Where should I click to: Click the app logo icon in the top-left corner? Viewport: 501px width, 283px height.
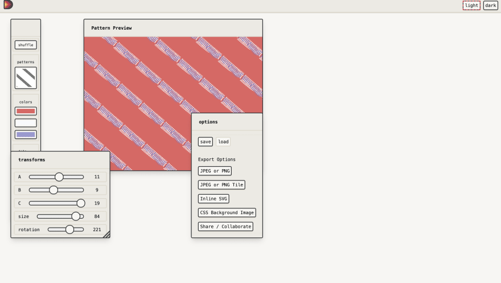(x=8, y=5)
